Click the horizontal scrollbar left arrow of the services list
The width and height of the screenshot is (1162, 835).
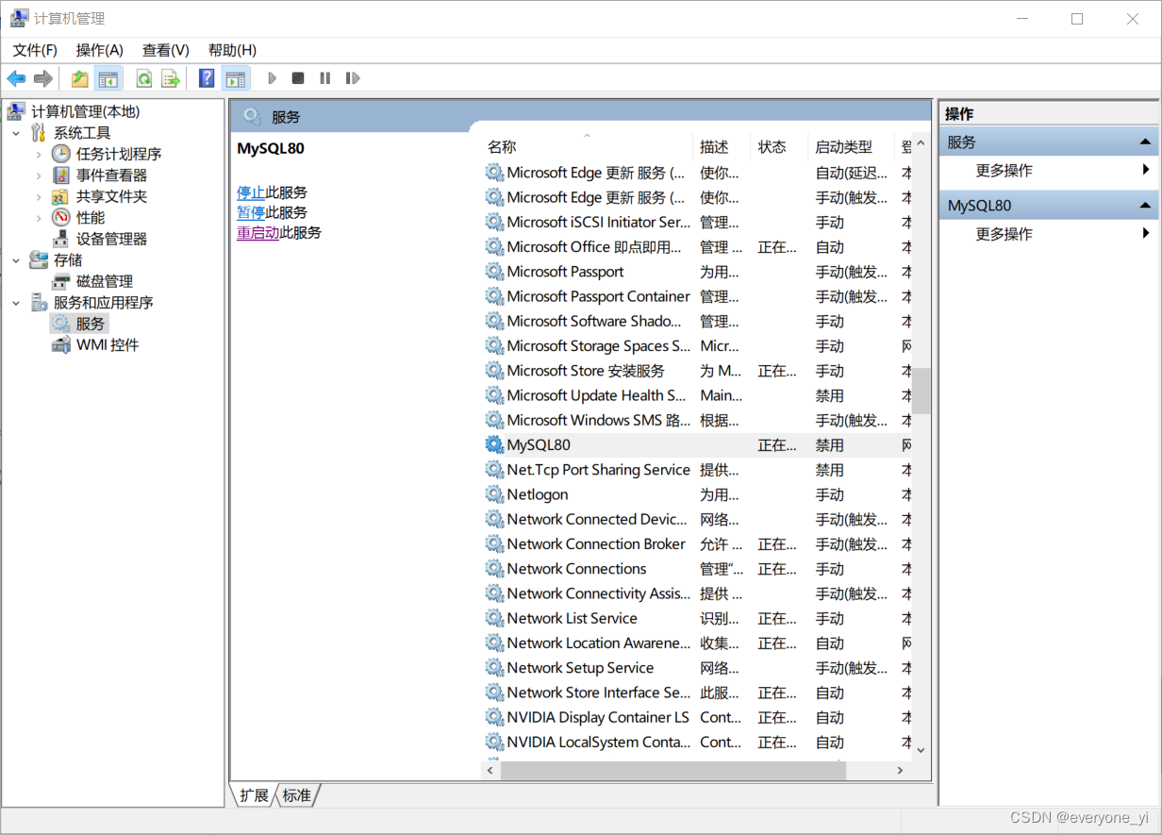click(490, 770)
